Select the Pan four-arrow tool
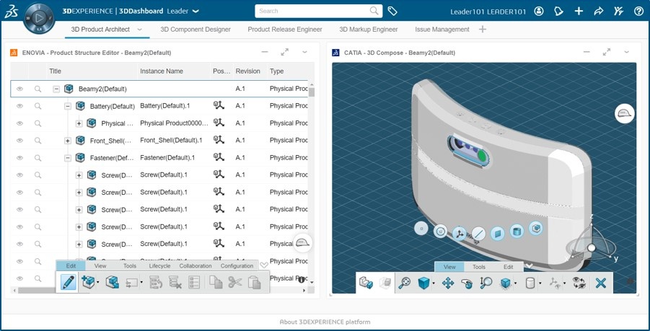This screenshot has height=331, width=650. [448, 283]
